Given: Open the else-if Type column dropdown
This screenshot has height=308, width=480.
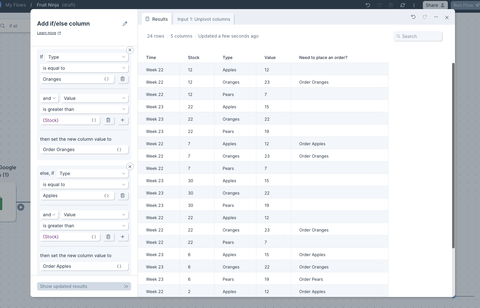Looking at the screenshot, I should 92,173.
